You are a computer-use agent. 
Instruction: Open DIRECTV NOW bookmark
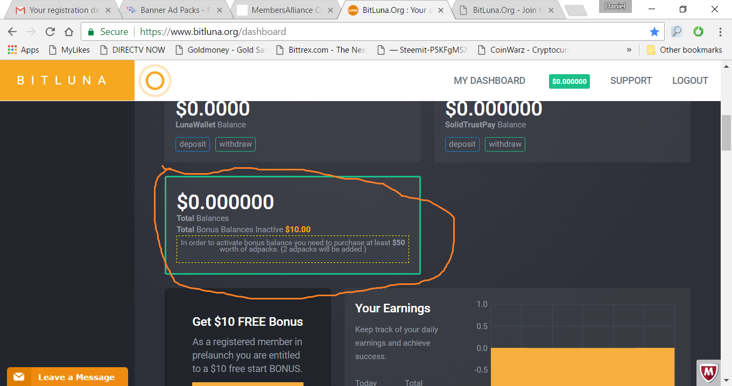coord(132,50)
